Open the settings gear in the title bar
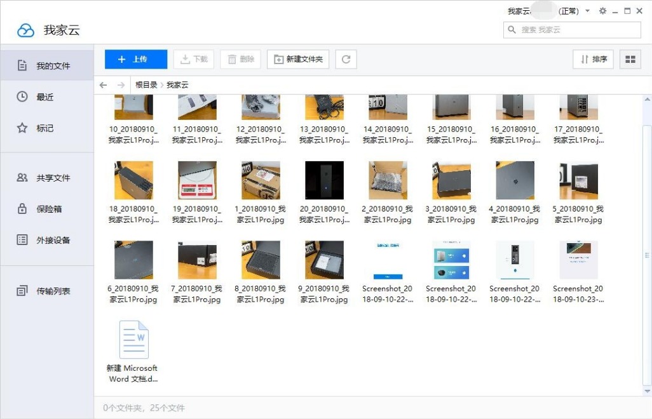Image resolution: width=652 pixels, height=419 pixels. point(602,11)
